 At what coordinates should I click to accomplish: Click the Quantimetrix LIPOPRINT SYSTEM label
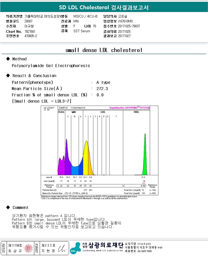[129, 108]
